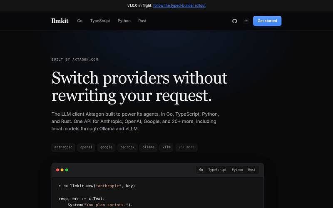
Task: Switch code sample to TypeScript tab
Action: pyautogui.click(x=217, y=170)
